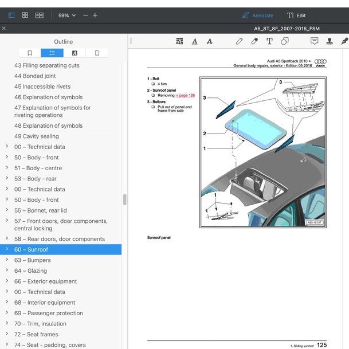Add a text box with T tool
This screenshot has width=349, height=349.
(x=269, y=41)
